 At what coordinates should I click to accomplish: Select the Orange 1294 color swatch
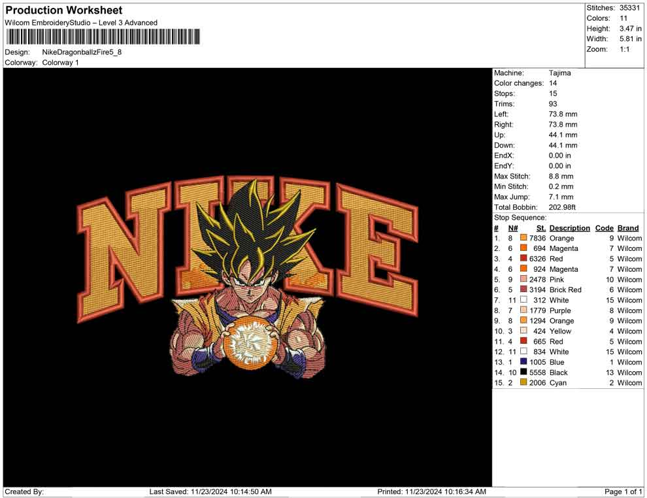(523, 320)
